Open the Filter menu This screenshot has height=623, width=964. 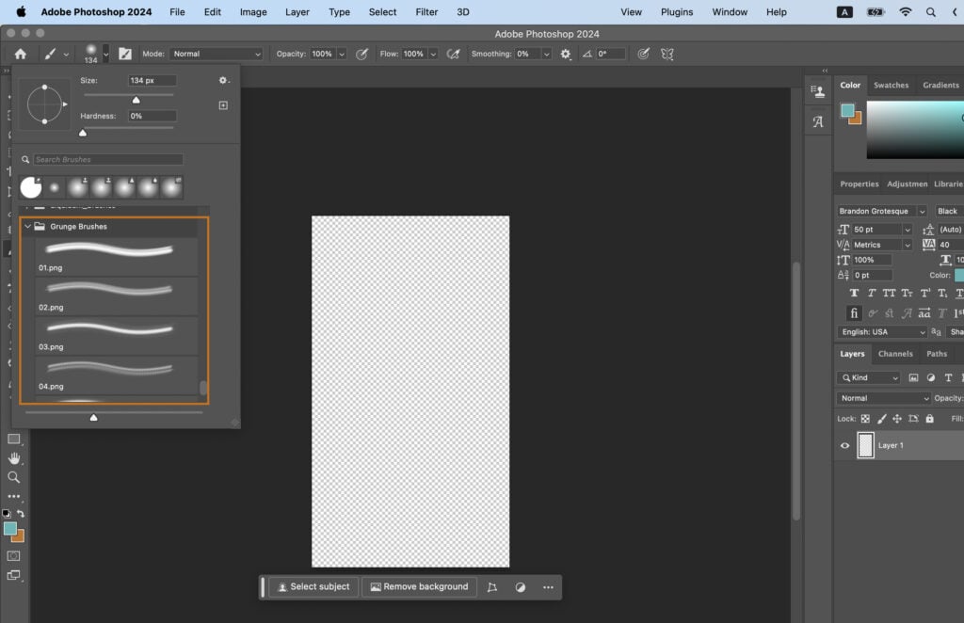tap(426, 12)
